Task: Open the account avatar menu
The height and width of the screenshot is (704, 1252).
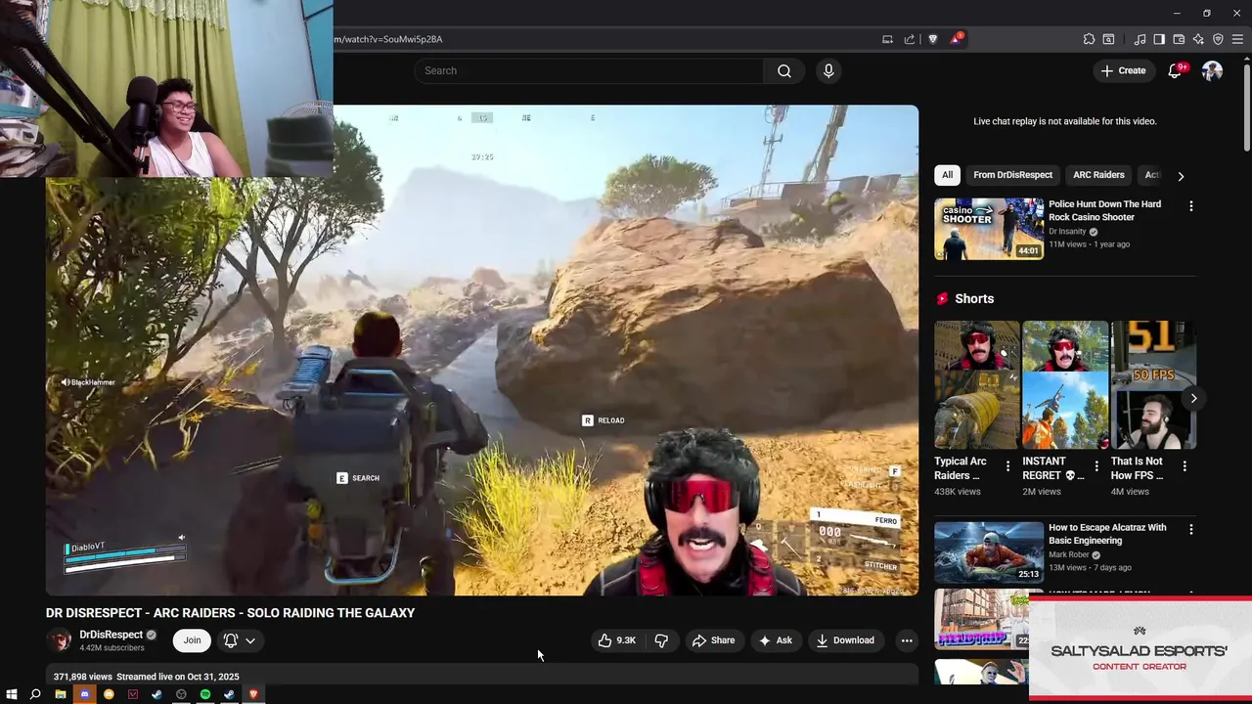Action: click(1212, 70)
